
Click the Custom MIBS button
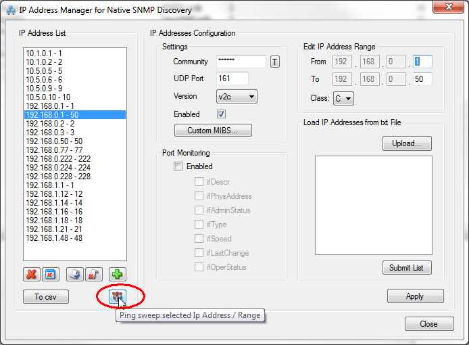(214, 130)
